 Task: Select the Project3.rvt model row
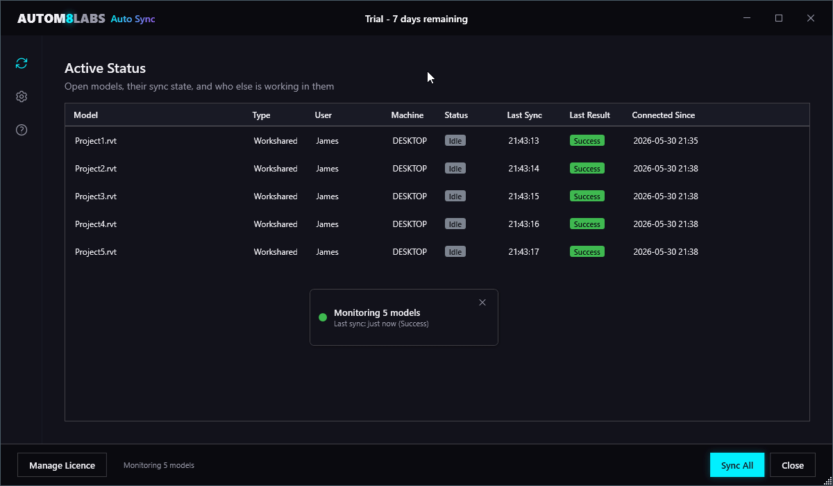pos(437,196)
